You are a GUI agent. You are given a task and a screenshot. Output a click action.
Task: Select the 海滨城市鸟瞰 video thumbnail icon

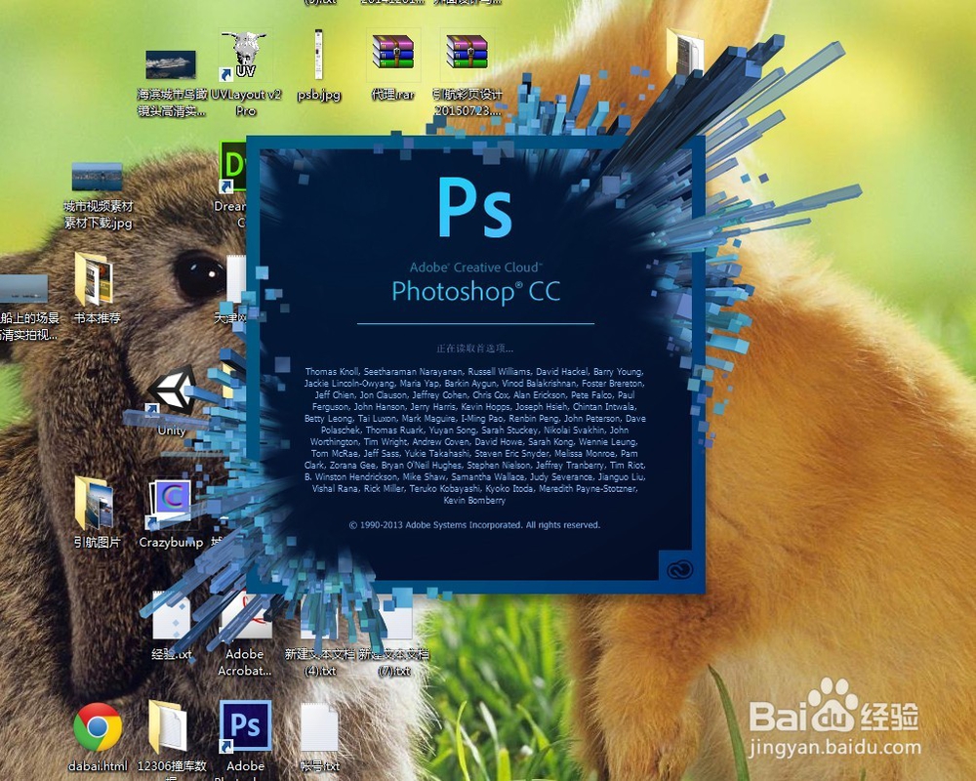pyautogui.click(x=171, y=64)
